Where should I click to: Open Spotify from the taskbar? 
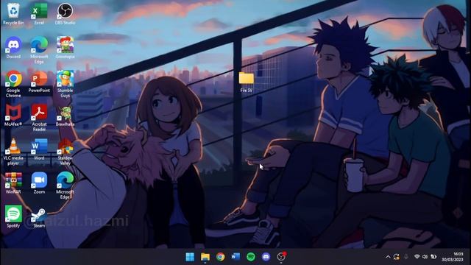click(x=251, y=257)
